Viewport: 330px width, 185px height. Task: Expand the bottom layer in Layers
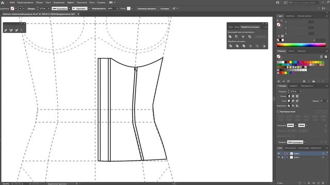point(287,157)
